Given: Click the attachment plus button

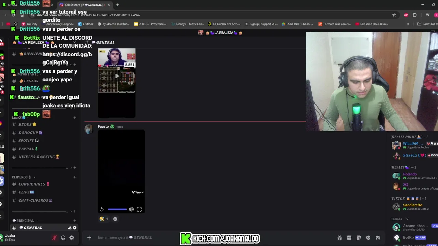Looking at the screenshot, I should 89,237.
